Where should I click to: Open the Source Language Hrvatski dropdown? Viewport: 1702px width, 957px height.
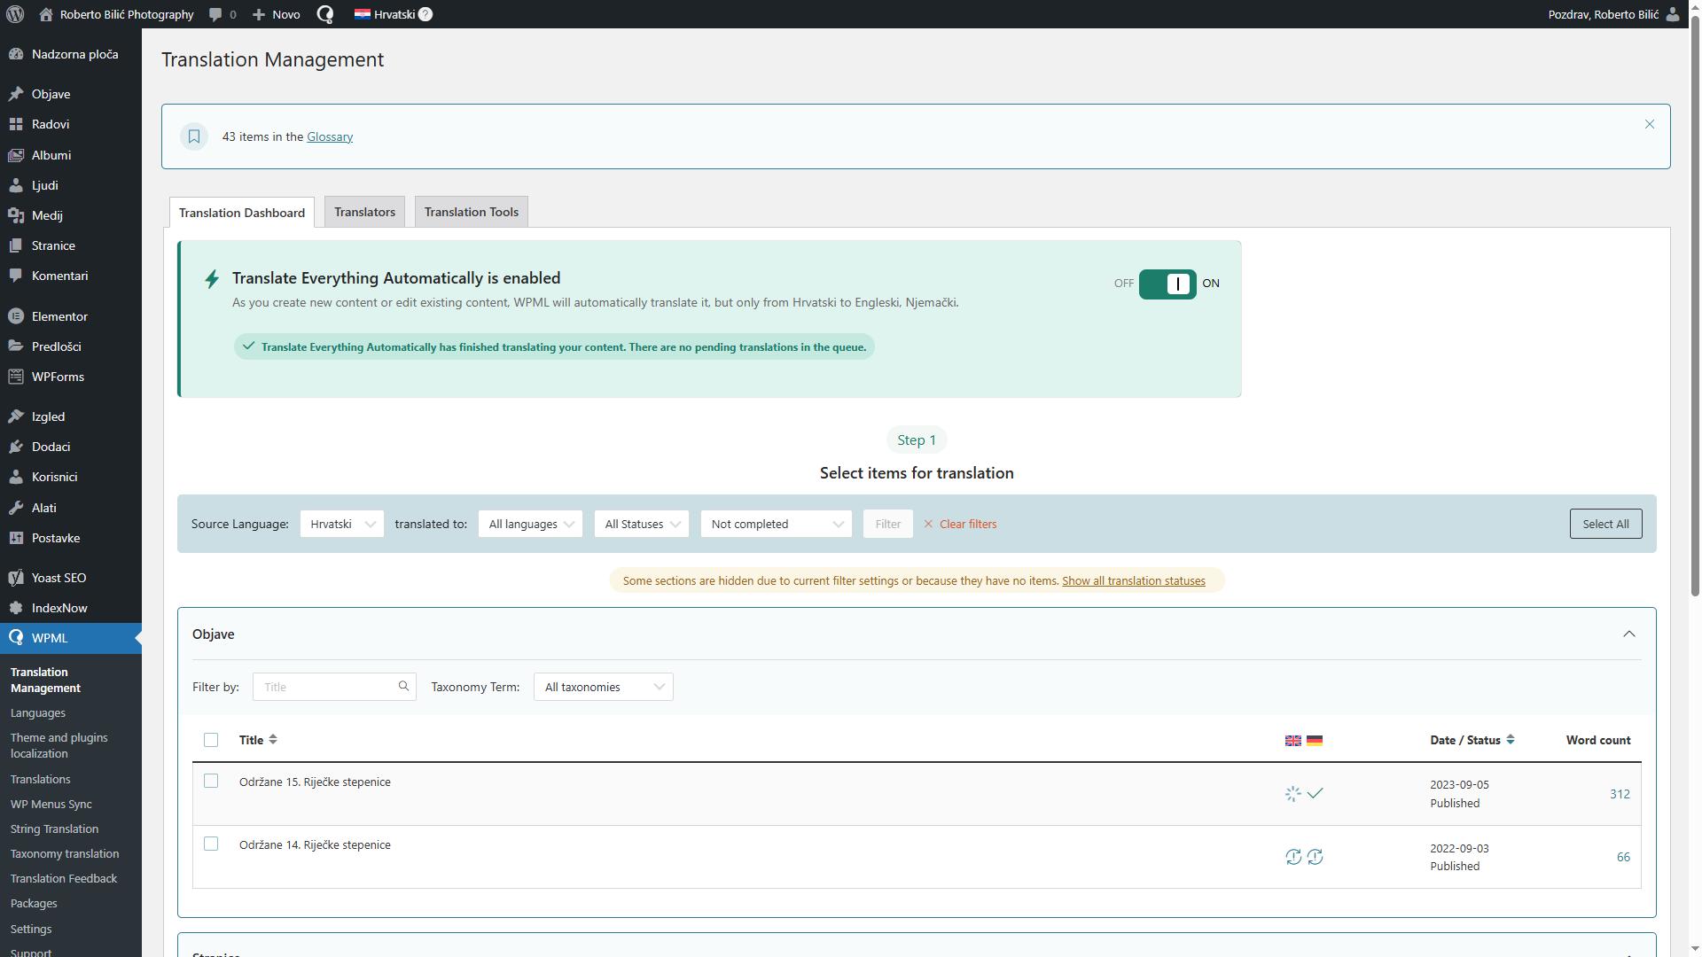342,524
